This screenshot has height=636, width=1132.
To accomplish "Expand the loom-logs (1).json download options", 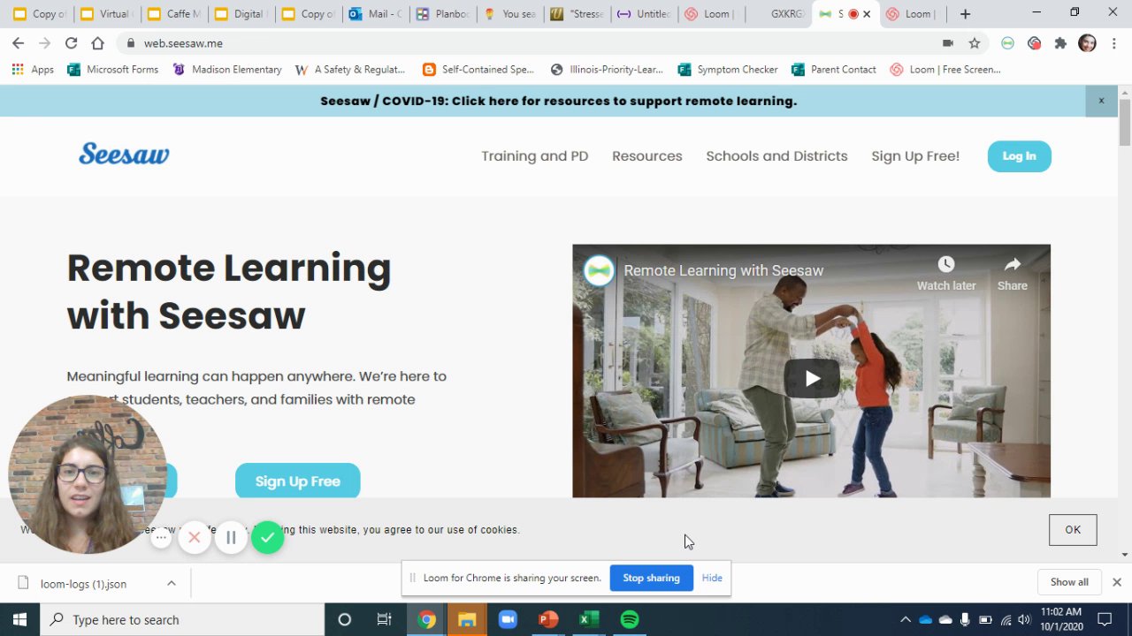I will coord(172,583).
